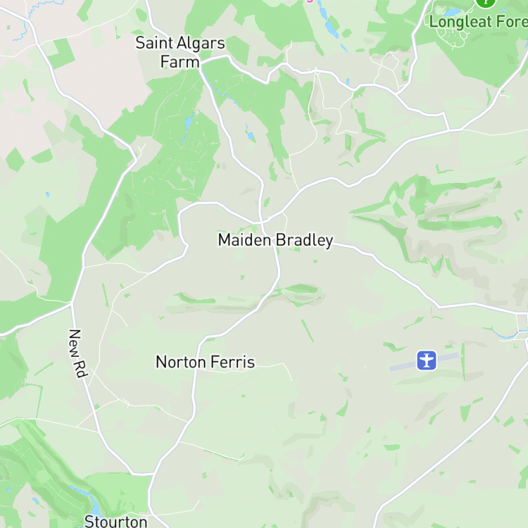Click the road junction just above Maiden Bradley label
Viewport: 528px width, 528px height.
(261, 222)
